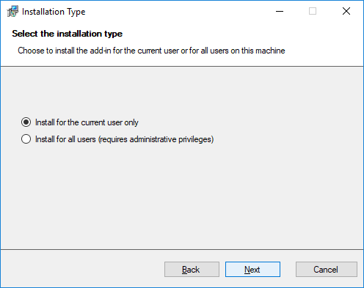Cancel the add-in installation
The image size is (364, 288).
(x=327, y=270)
